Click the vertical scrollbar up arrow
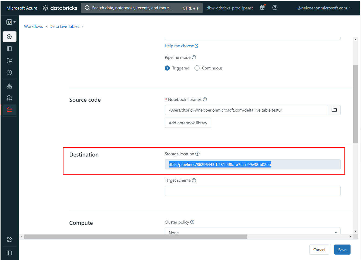Viewport: 362px width, 260px height. pyautogui.click(x=355, y=40)
